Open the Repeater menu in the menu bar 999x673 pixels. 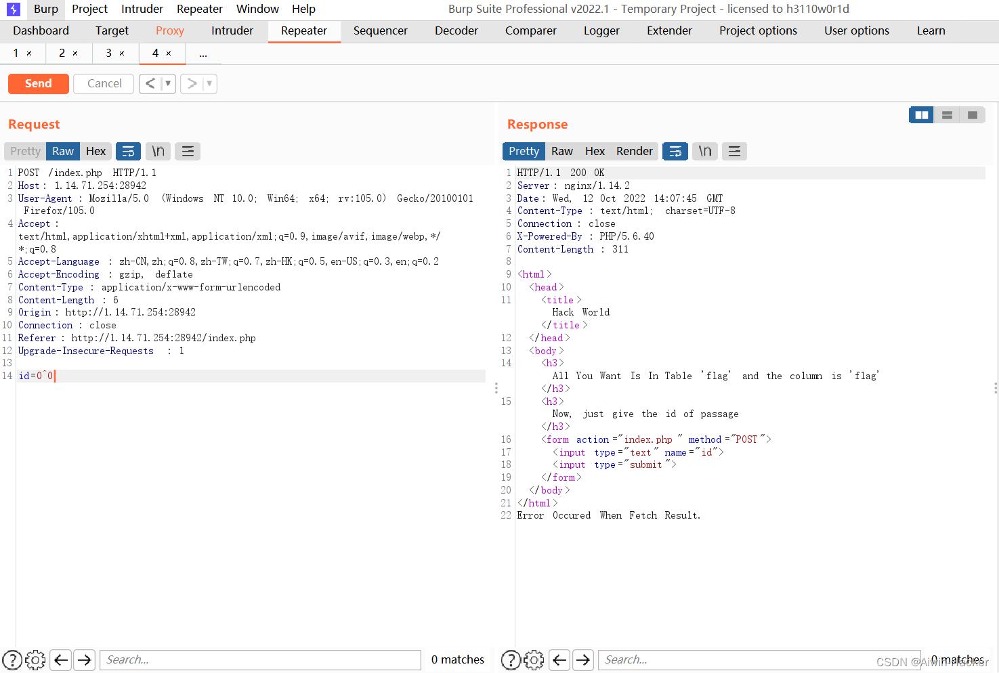click(x=199, y=9)
